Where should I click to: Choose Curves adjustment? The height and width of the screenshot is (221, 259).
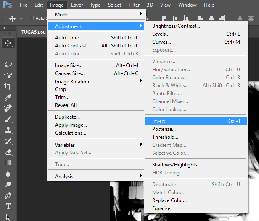point(196,42)
